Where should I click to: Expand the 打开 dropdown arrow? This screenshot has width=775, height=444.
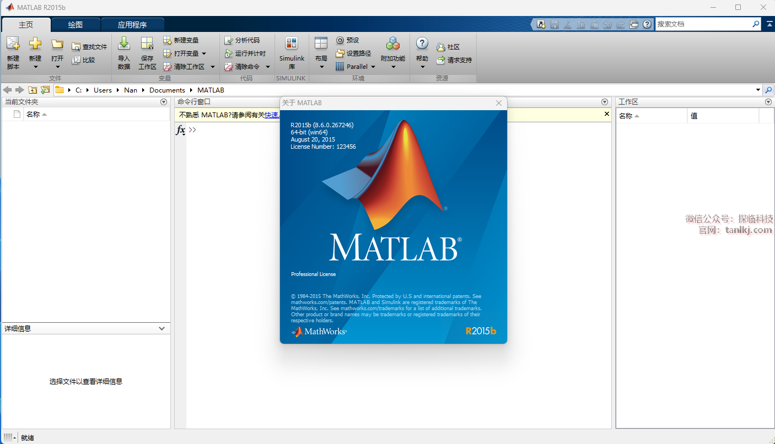pyautogui.click(x=57, y=67)
